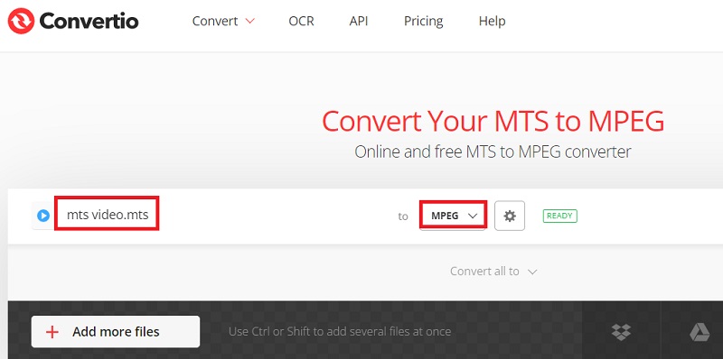The image size is (723, 359).
Task: Open the MPEG output format dropdown
Action: tap(454, 216)
